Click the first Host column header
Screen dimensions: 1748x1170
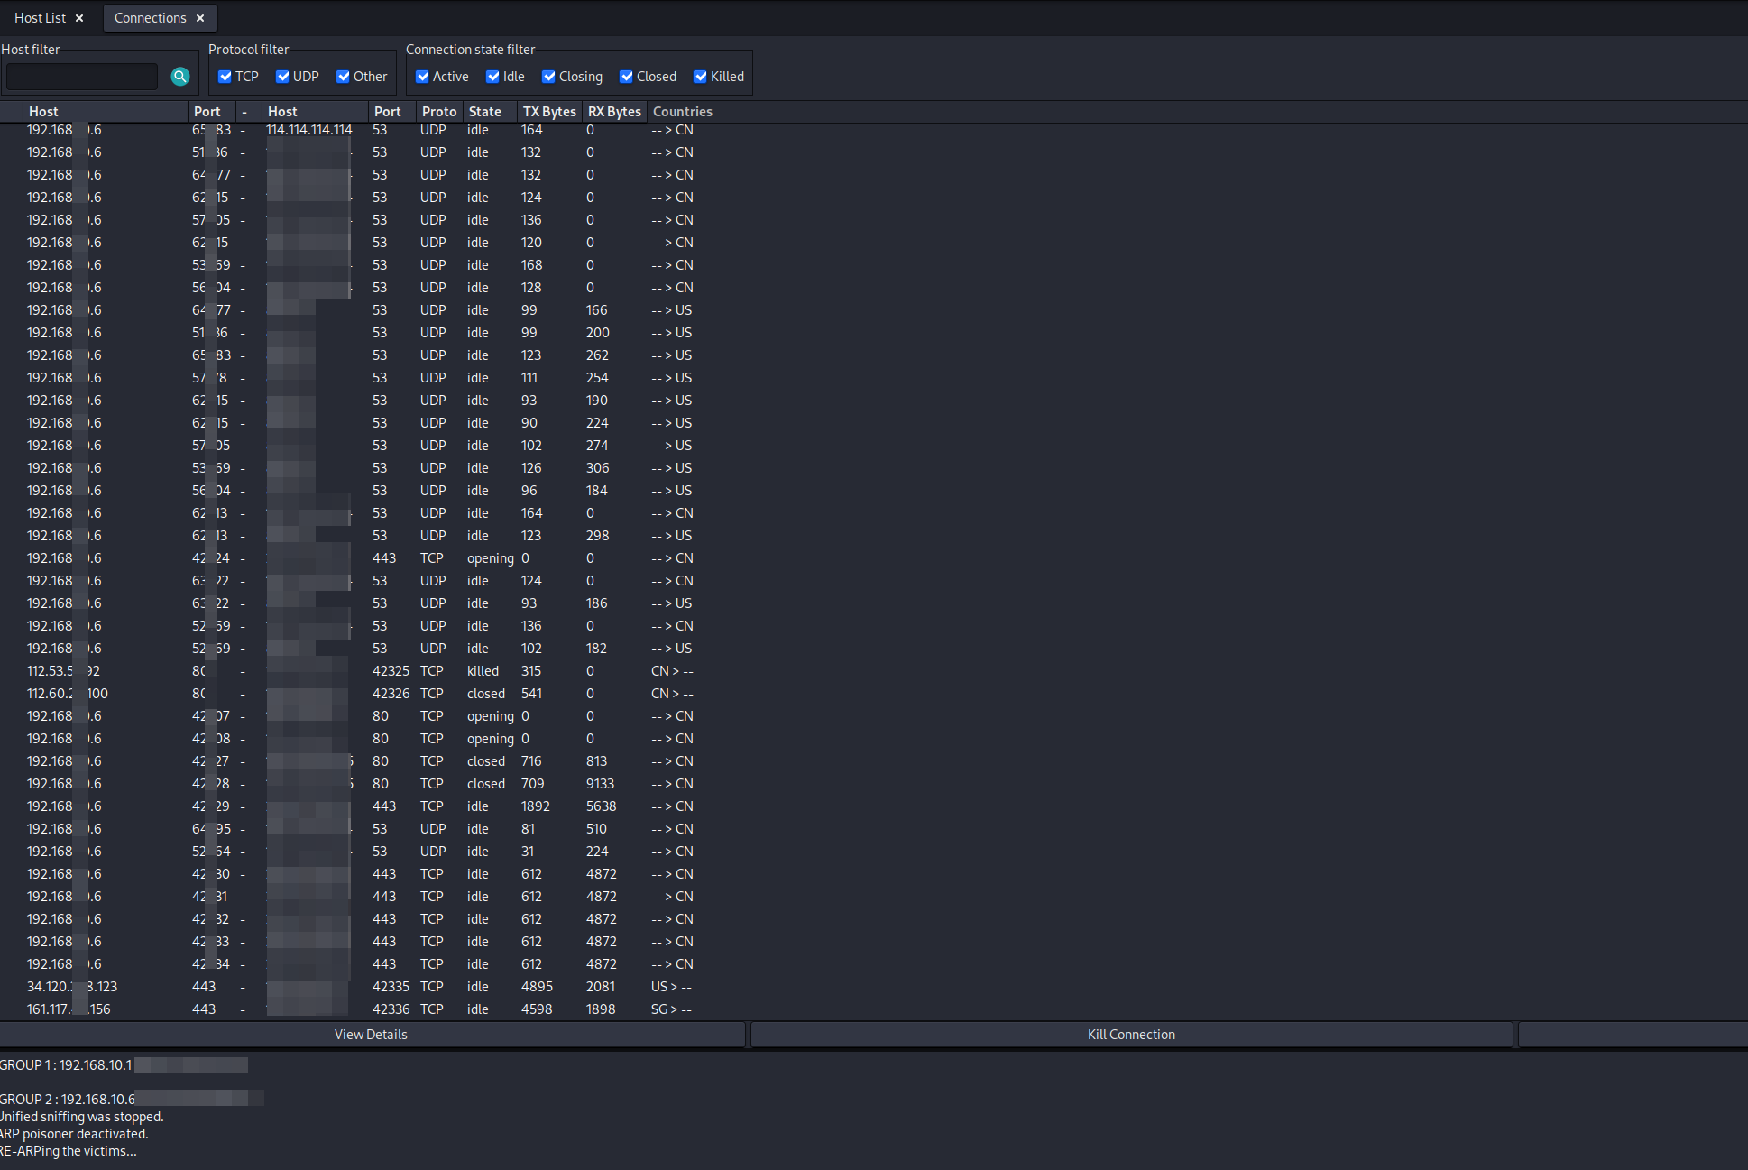point(106,112)
